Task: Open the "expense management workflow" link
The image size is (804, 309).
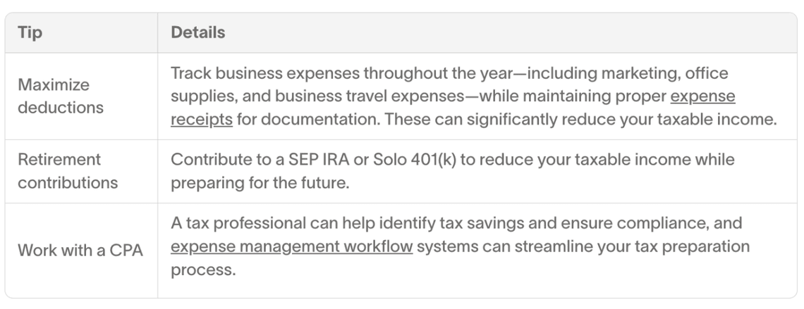Action: (x=291, y=248)
